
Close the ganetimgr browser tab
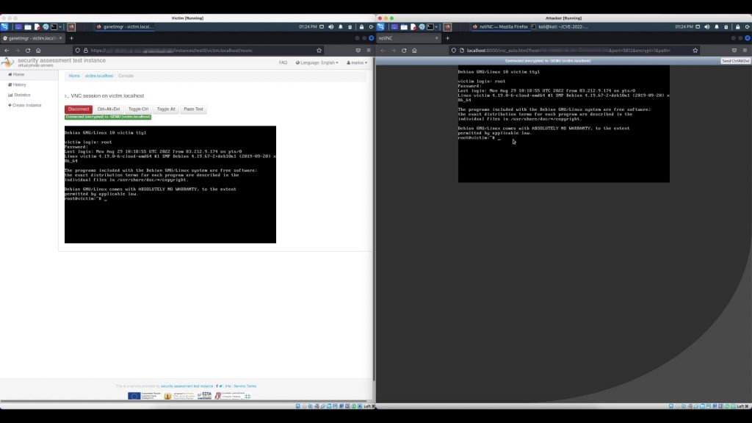(62, 37)
